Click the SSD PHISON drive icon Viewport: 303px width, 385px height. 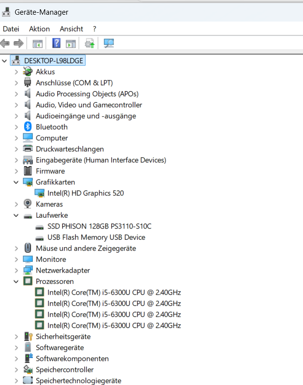pos(39,227)
